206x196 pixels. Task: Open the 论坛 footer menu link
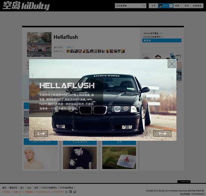point(29,188)
